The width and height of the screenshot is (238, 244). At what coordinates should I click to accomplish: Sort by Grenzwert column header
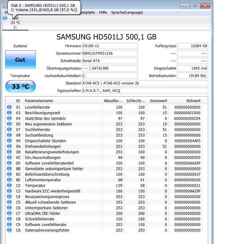[158, 101]
